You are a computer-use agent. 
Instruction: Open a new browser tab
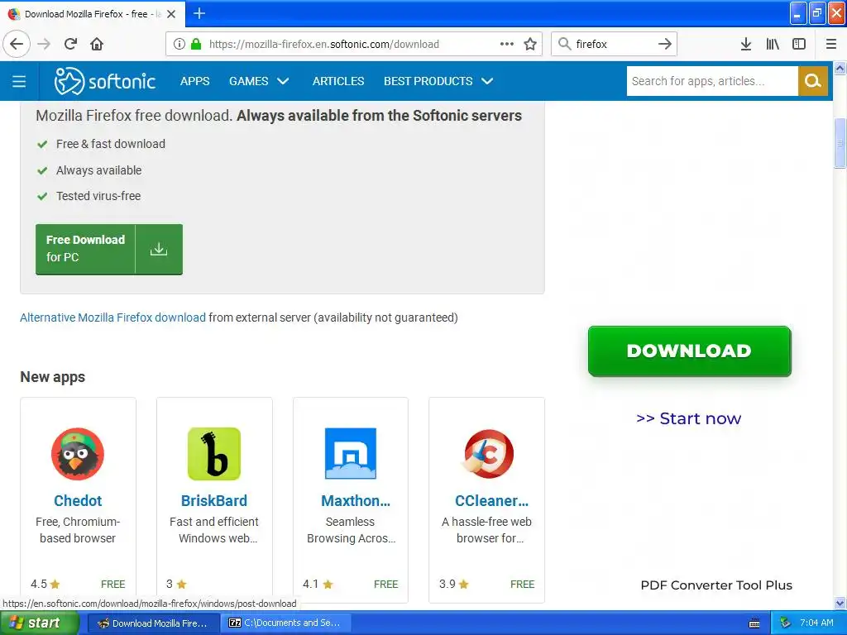[x=199, y=13]
